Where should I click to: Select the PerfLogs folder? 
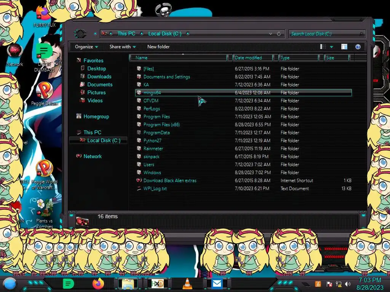152,108
